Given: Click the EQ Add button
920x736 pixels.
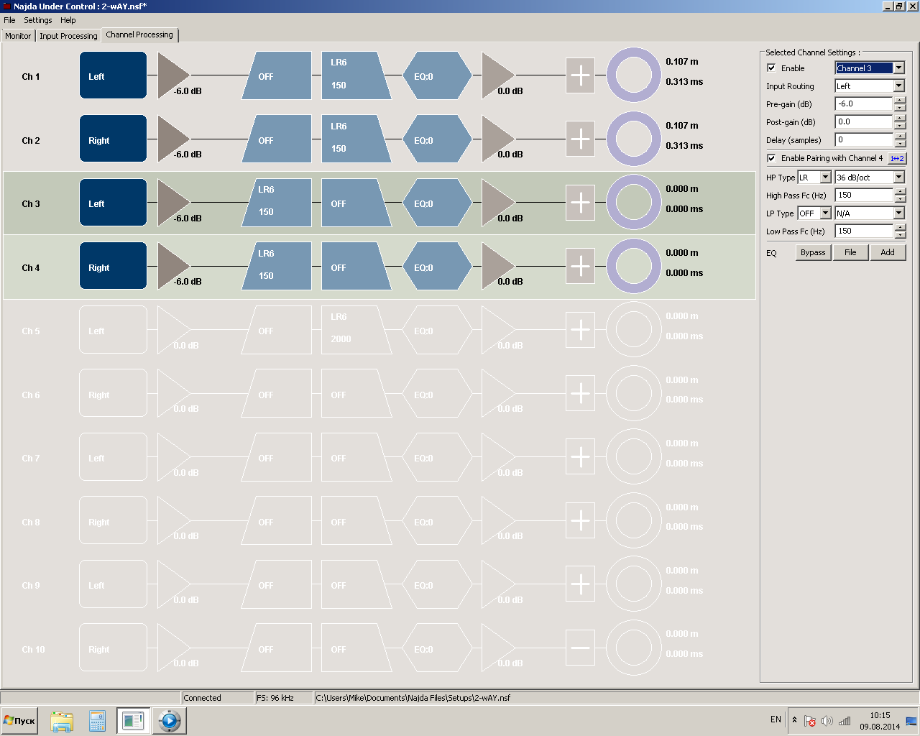Looking at the screenshot, I should pos(888,252).
